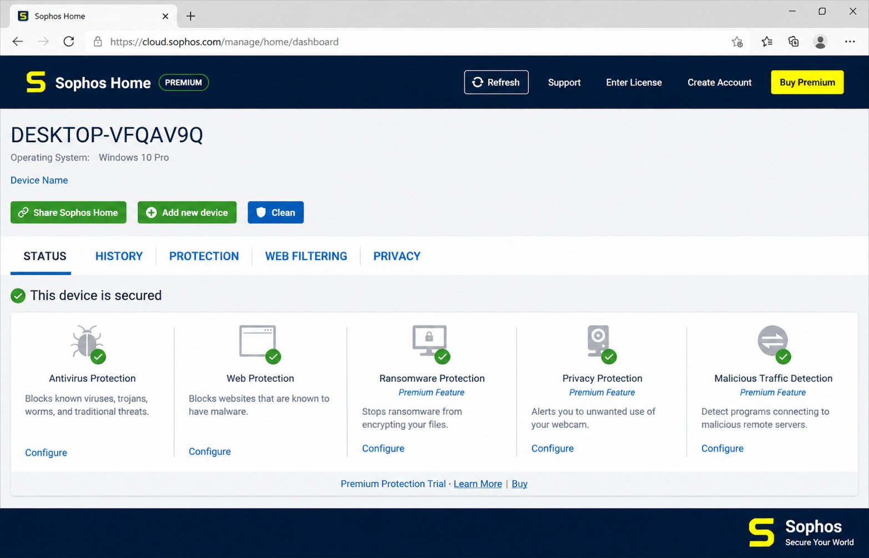Image resolution: width=869 pixels, height=558 pixels.
Task: Close the Sophos Home browser tab
Action: tap(165, 16)
